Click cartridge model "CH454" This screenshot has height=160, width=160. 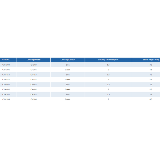[34, 79]
